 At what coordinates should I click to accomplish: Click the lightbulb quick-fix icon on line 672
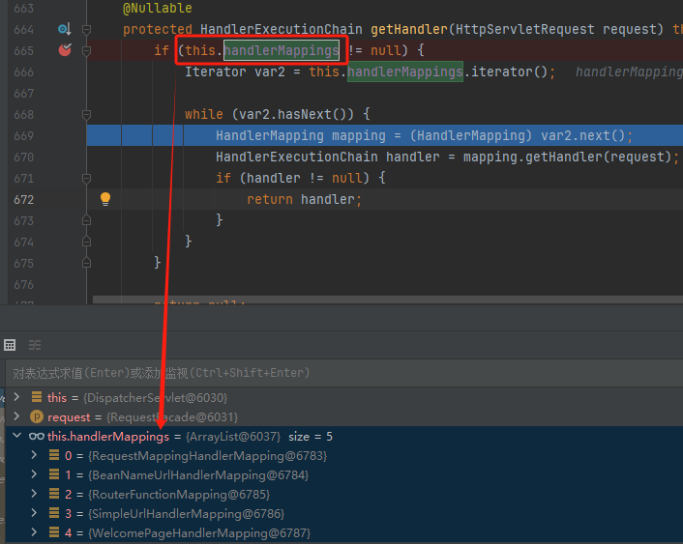[105, 199]
